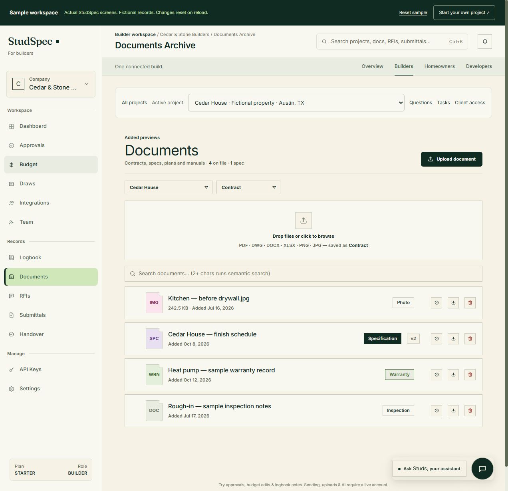The width and height of the screenshot is (508, 491).
Task: Click the Reset sample link
Action: (x=413, y=13)
